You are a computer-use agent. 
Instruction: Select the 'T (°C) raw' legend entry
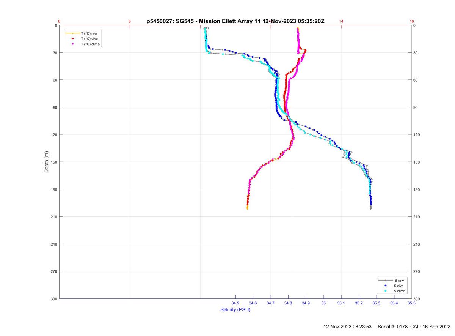click(x=82, y=33)
